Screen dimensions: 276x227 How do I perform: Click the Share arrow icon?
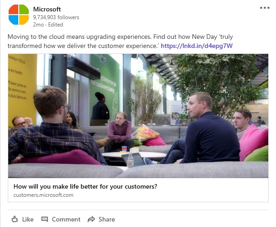(x=91, y=219)
